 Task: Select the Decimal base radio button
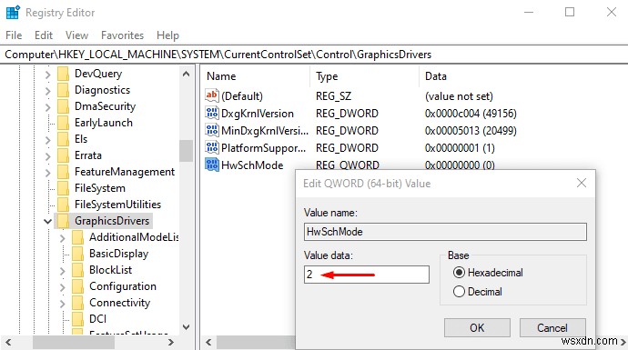[459, 292]
